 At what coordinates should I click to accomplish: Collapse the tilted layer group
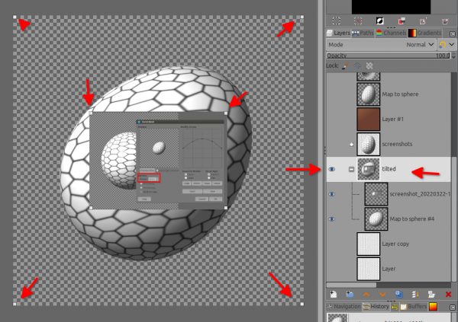[351, 169]
